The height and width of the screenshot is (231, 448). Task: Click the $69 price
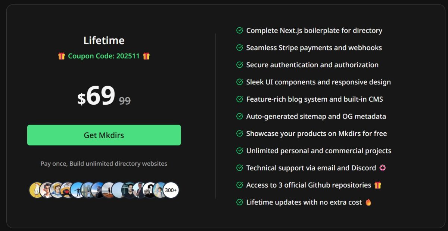coord(96,96)
